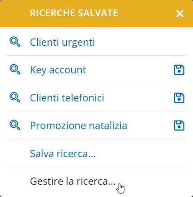Run the Promozione natalizia saved search
This screenshot has width=193, height=197.
click(79, 125)
